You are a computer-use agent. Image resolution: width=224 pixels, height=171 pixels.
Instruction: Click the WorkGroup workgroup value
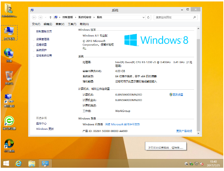pyautogui.click(x=123, y=111)
